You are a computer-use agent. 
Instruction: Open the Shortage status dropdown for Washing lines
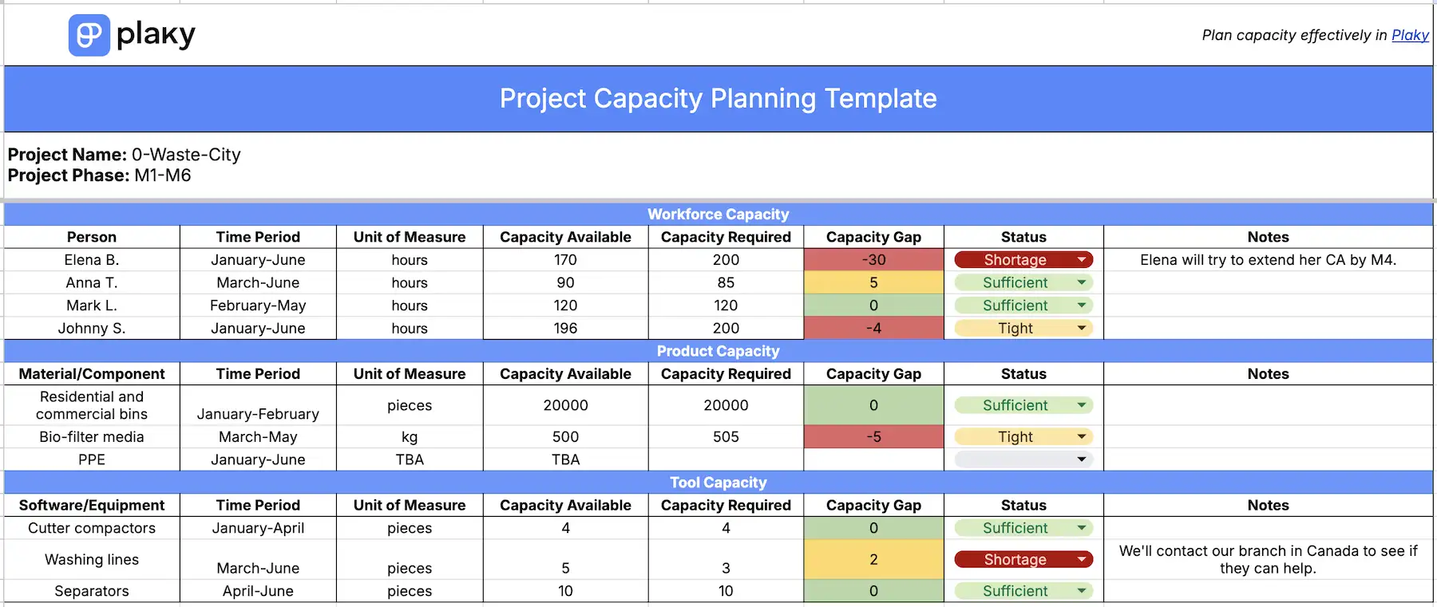(x=1083, y=559)
